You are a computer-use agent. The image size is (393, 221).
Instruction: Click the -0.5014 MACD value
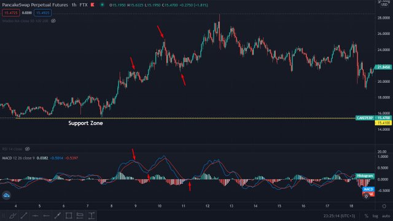(x=56, y=158)
